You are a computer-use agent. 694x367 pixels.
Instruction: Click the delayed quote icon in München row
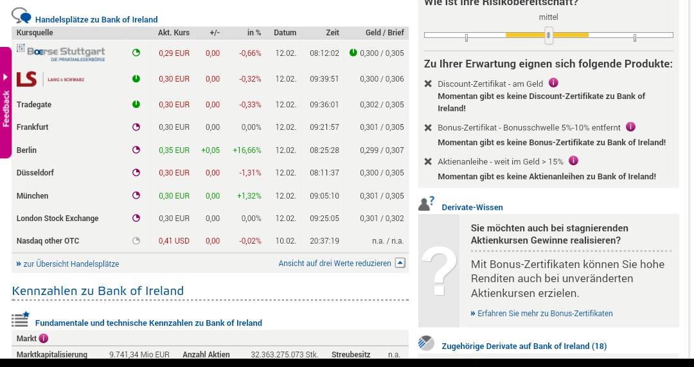coord(136,195)
